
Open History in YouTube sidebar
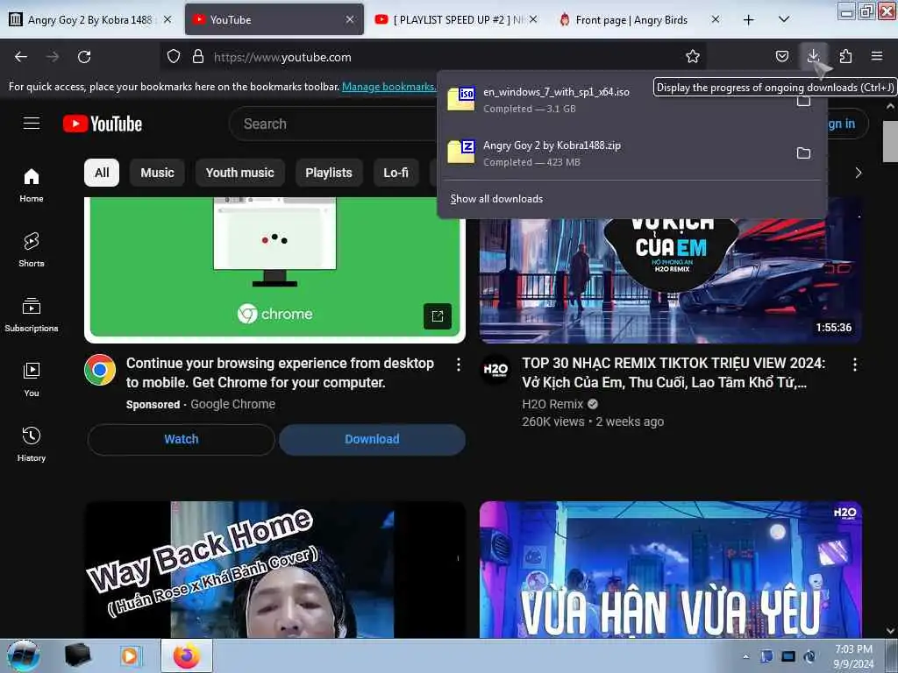click(x=32, y=444)
